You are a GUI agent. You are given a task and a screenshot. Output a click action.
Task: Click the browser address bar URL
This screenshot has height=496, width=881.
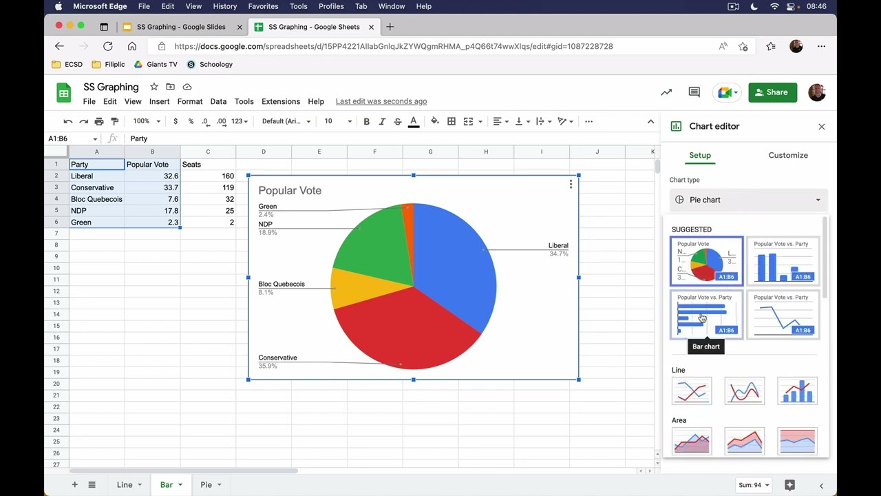[394, 46]
